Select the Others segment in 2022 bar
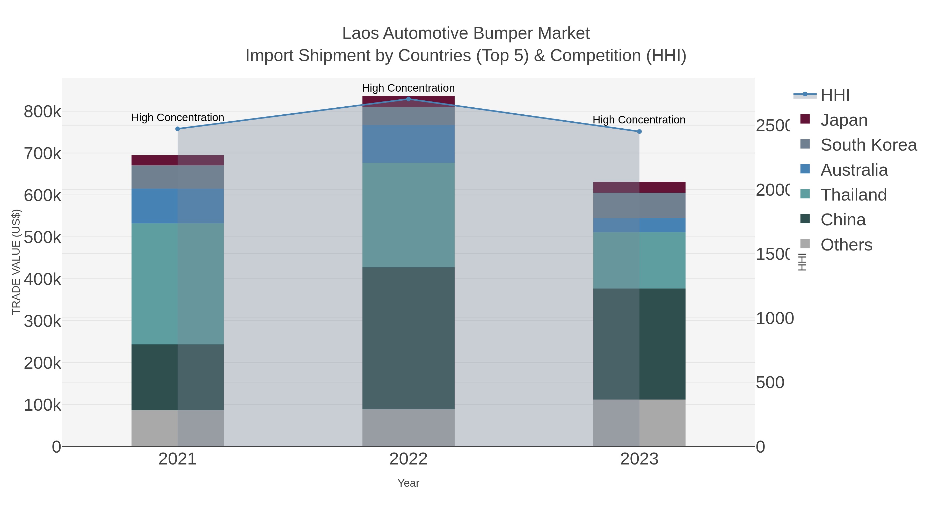Screen dimensions: 932x524 click(x=409, y=428)
